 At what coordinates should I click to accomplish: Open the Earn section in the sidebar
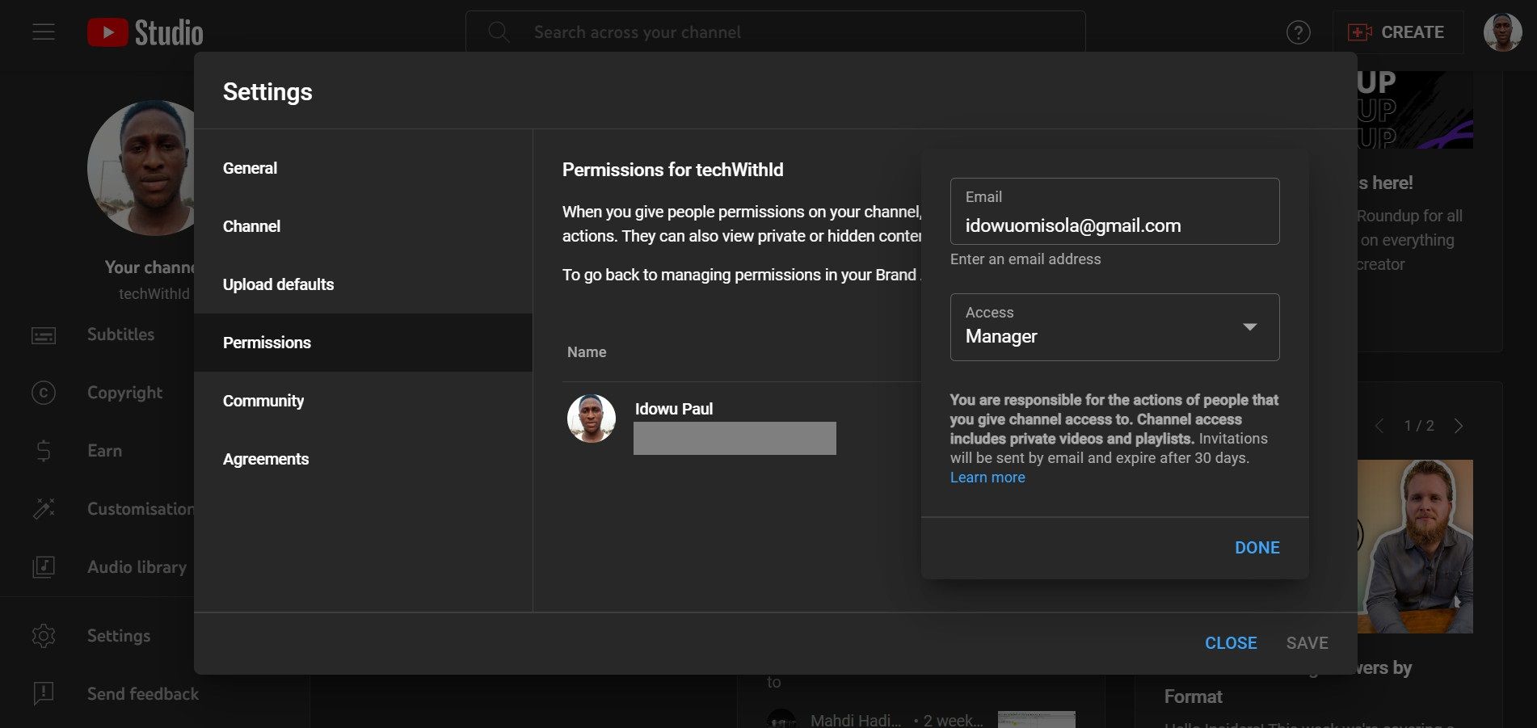[103, 450]
